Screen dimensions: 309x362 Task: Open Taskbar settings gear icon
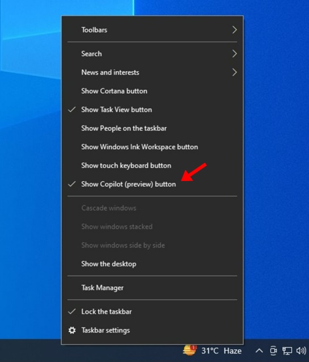(72, 330)
